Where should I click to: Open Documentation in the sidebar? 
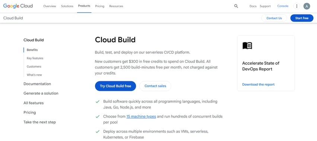[37, 84]
